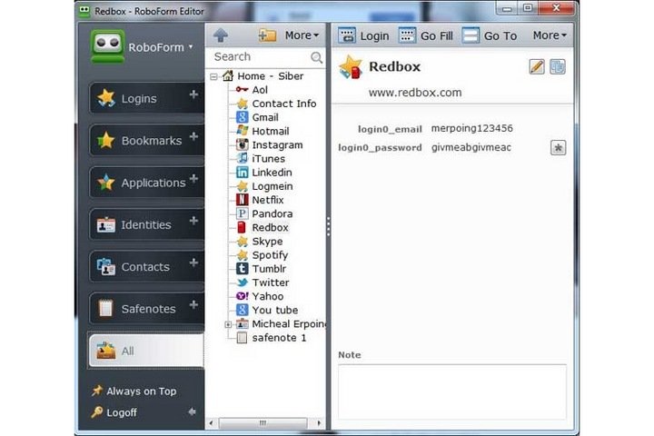
Task: Go up one folder level arrow
Action: (220, 35)
